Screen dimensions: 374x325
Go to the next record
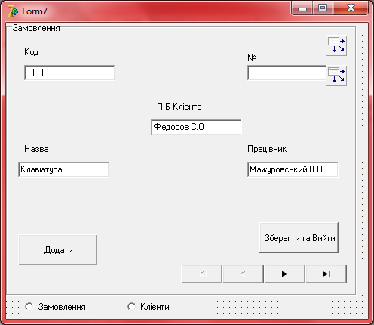click(284, 274)
